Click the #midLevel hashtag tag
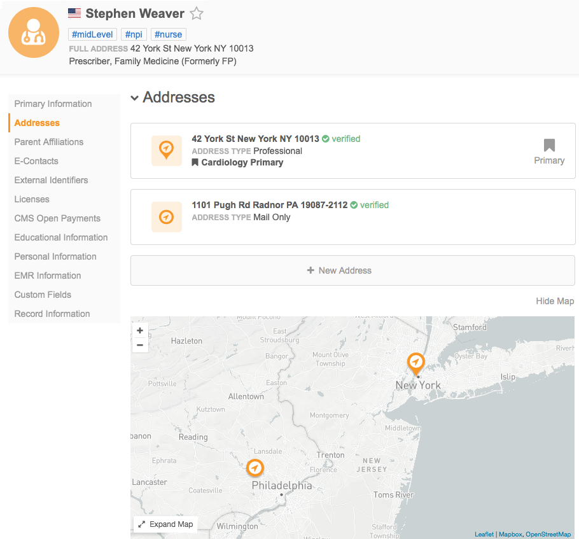This screenshot has width=579, height=539. click(x=93, y=34)
